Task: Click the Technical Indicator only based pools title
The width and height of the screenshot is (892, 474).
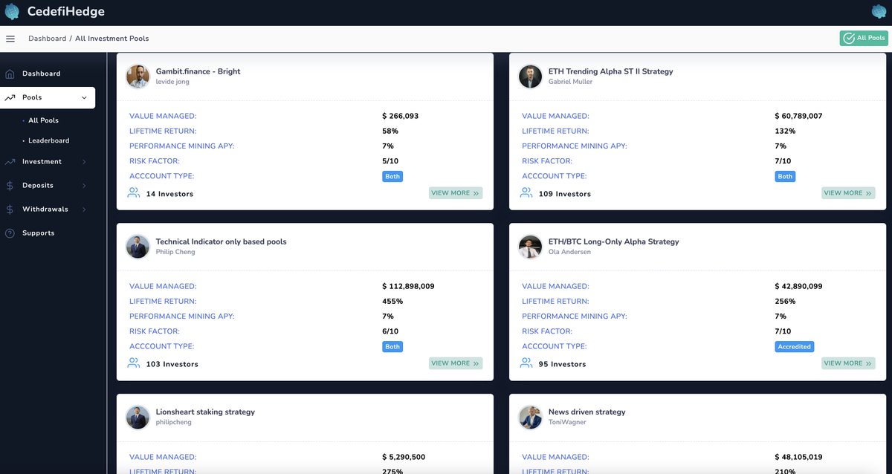Action: pyautogui.click(x=221, y=241)
